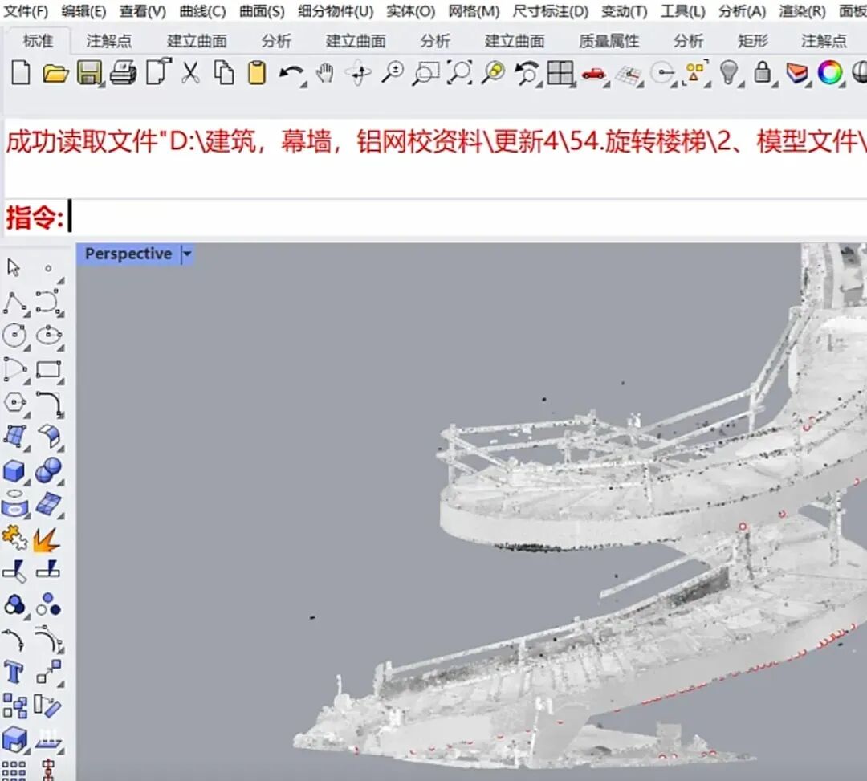
Task: Click the Explode tool icon
Action: 47,540
